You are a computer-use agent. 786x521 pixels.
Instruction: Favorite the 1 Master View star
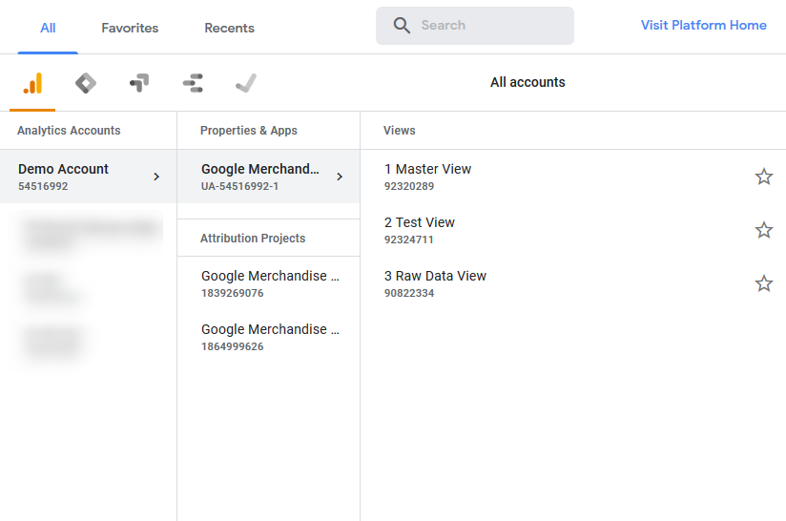pos(763,177)
